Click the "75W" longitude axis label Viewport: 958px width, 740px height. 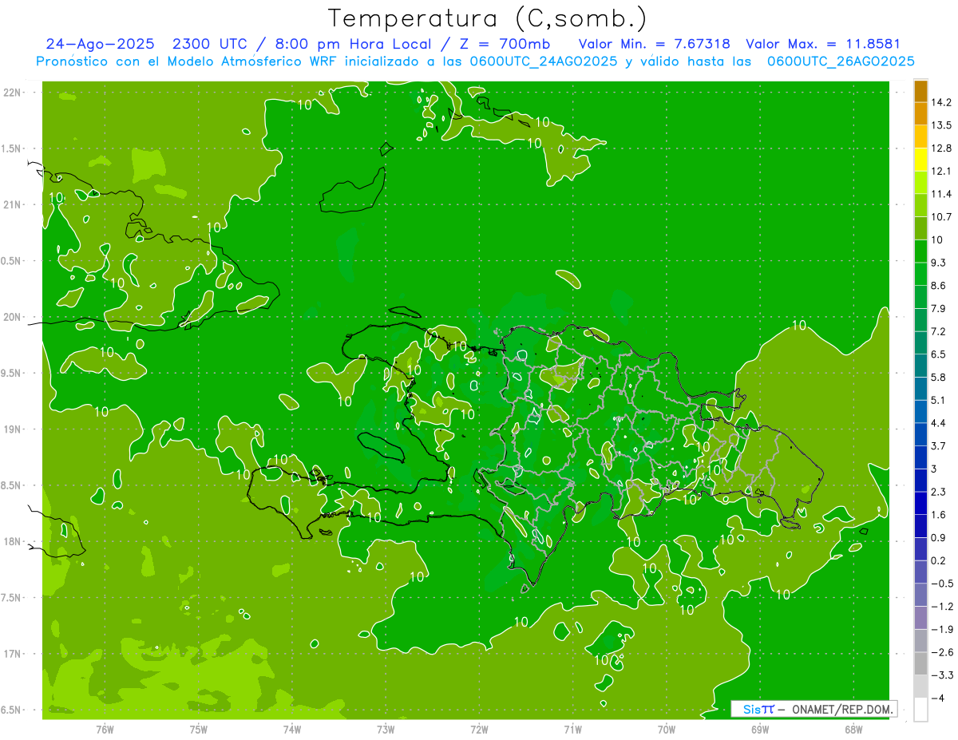tap(198, 730)
